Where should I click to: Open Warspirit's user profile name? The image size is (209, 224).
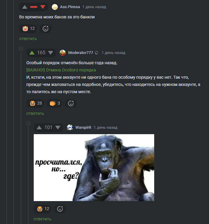[x=83, y=128]
